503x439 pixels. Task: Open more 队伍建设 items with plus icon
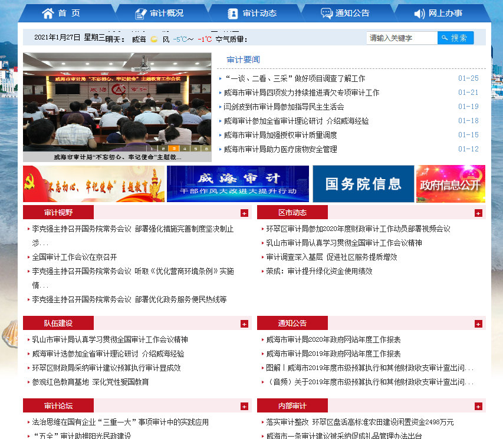pos(244,324)
